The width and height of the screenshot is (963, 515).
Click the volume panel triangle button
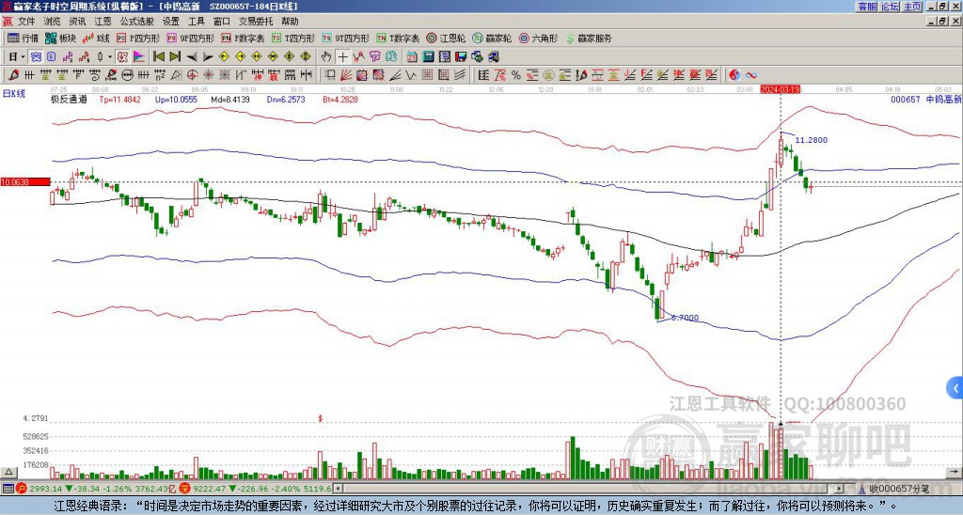click(8, 472)
